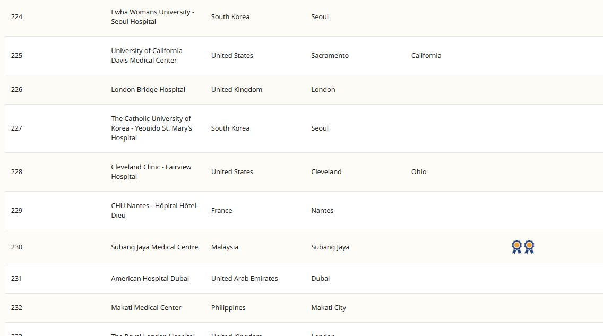Image resolution: width=603 pixels, height=336 pixels.
Task: Click the California state cell
Action: 426,56
